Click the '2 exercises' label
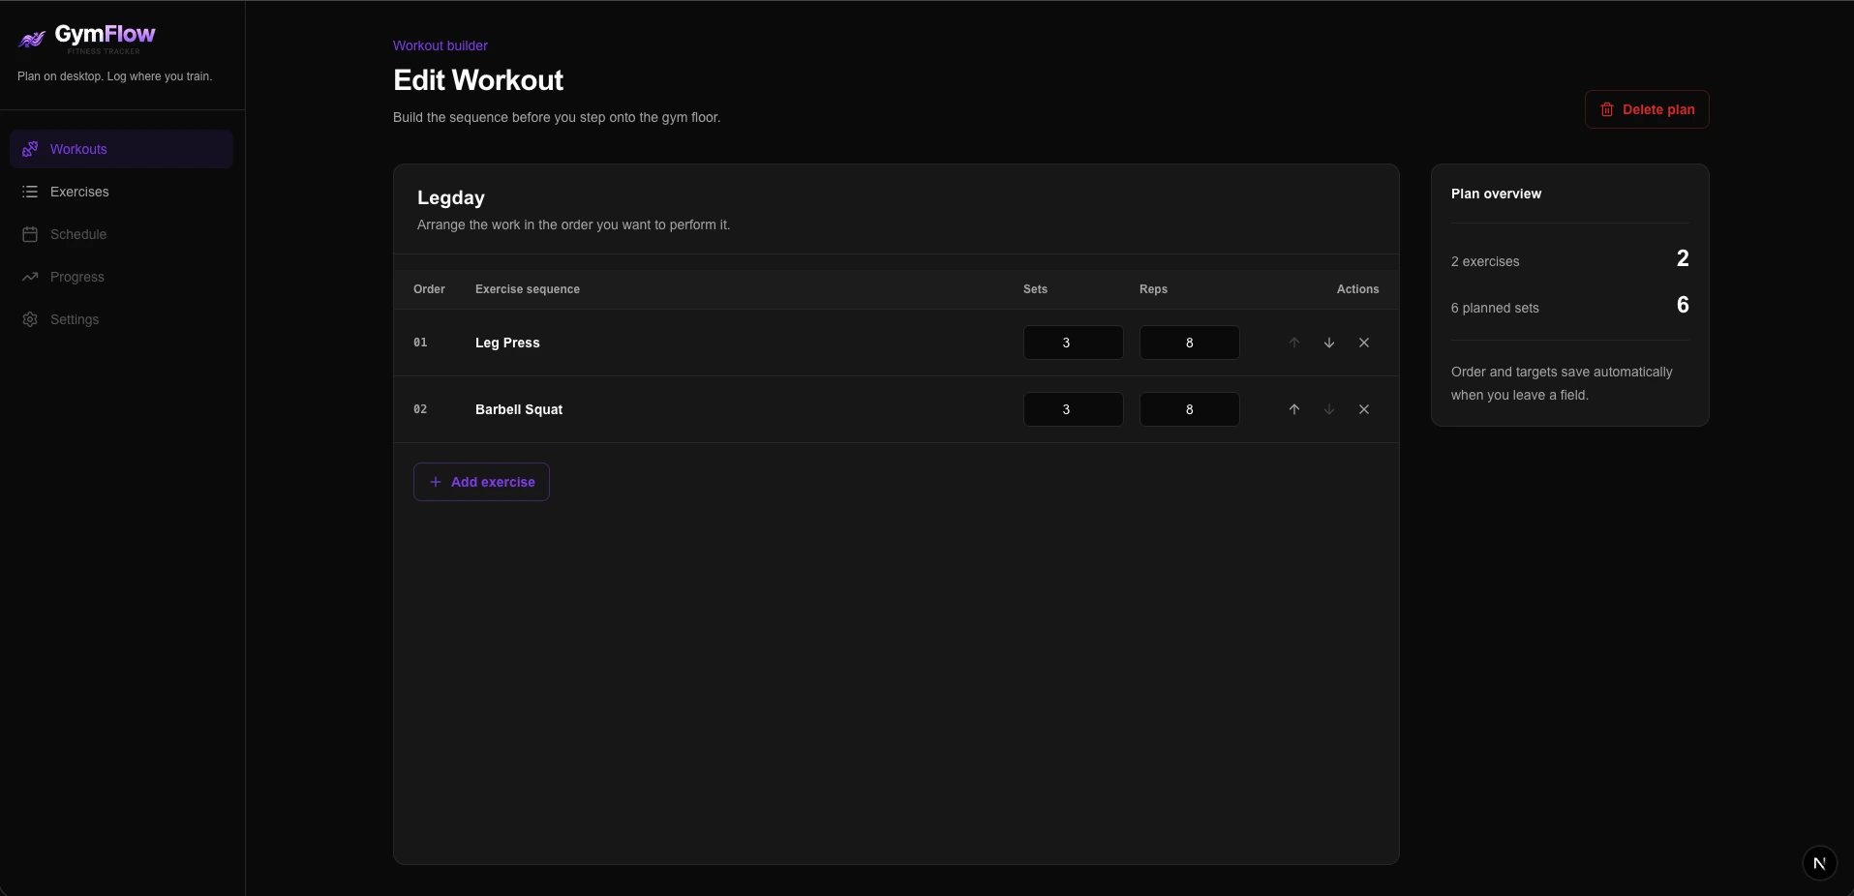The height and width of the screenshot is (896, 1854). (x=1485, y=261)
